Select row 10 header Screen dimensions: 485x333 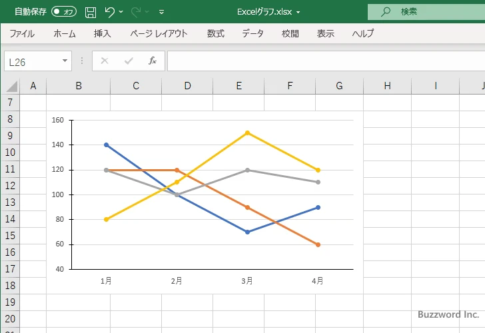[10, 153]
